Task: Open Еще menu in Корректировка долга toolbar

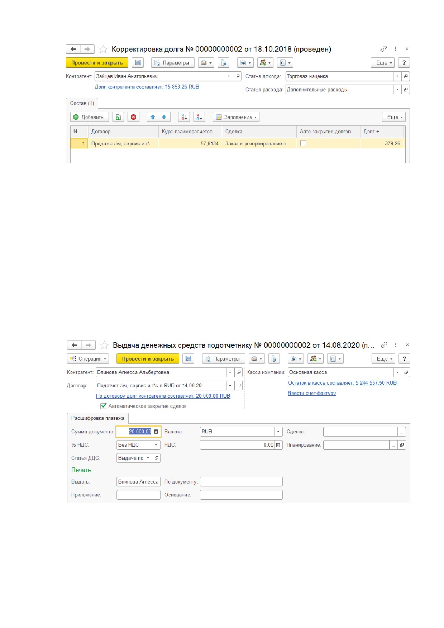Action: coord(383,63)
